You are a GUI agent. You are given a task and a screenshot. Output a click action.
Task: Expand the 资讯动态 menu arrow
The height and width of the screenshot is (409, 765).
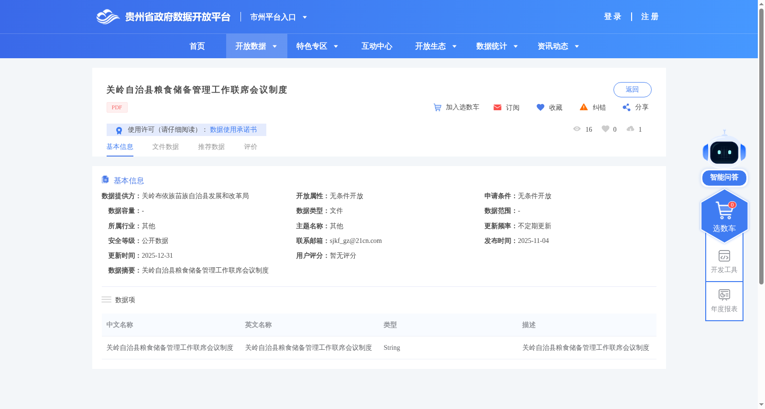577,46
